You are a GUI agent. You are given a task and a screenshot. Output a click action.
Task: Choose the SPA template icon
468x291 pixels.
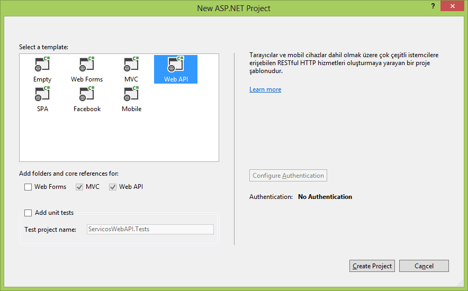(42, 94)
